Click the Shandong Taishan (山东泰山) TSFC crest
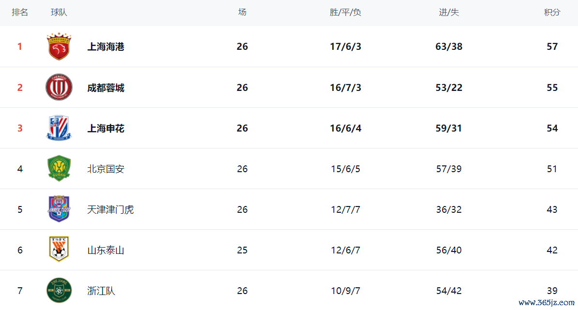This screenshot has width=578, height=310. (x=59, y=250)
